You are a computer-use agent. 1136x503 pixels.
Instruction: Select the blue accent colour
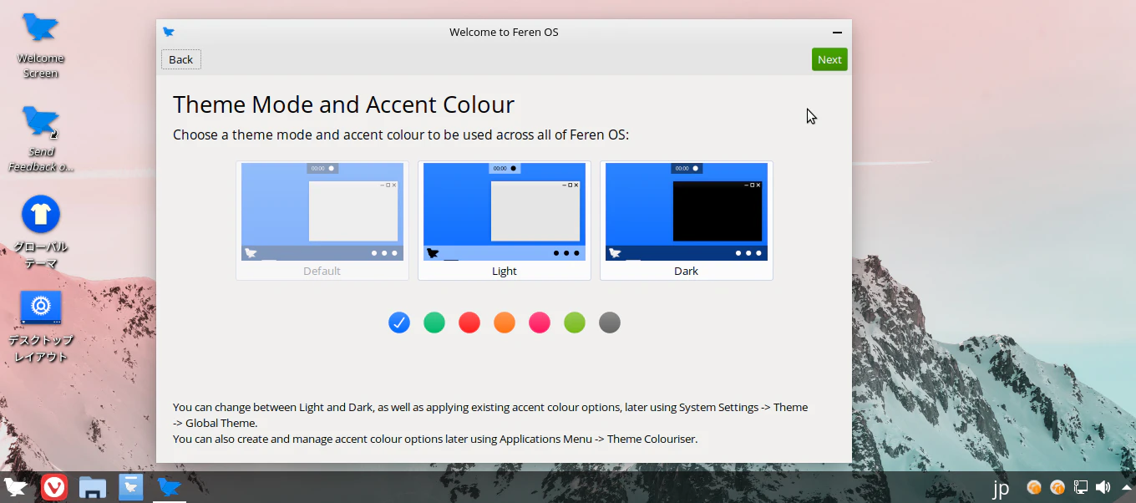399,323
